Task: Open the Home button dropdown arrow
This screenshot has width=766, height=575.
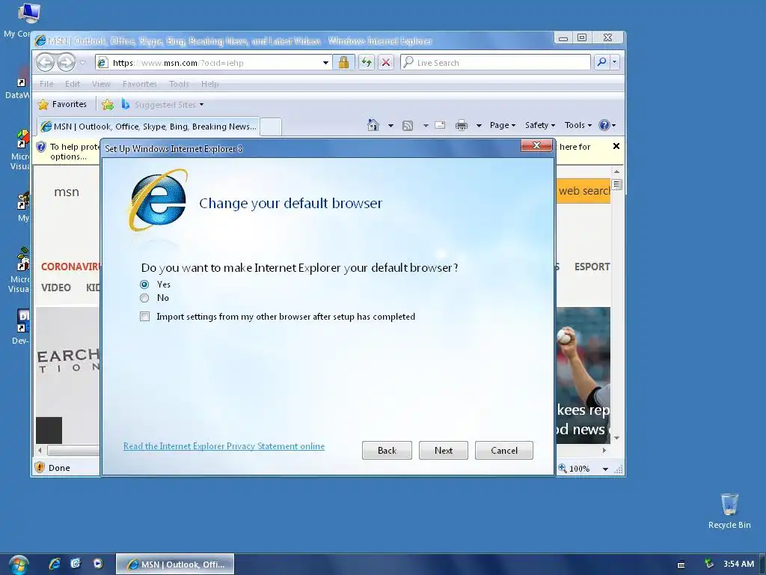Action: [390, 126]
